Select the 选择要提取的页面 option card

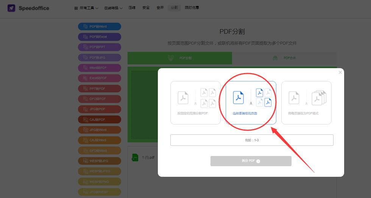tap(251, 103)
